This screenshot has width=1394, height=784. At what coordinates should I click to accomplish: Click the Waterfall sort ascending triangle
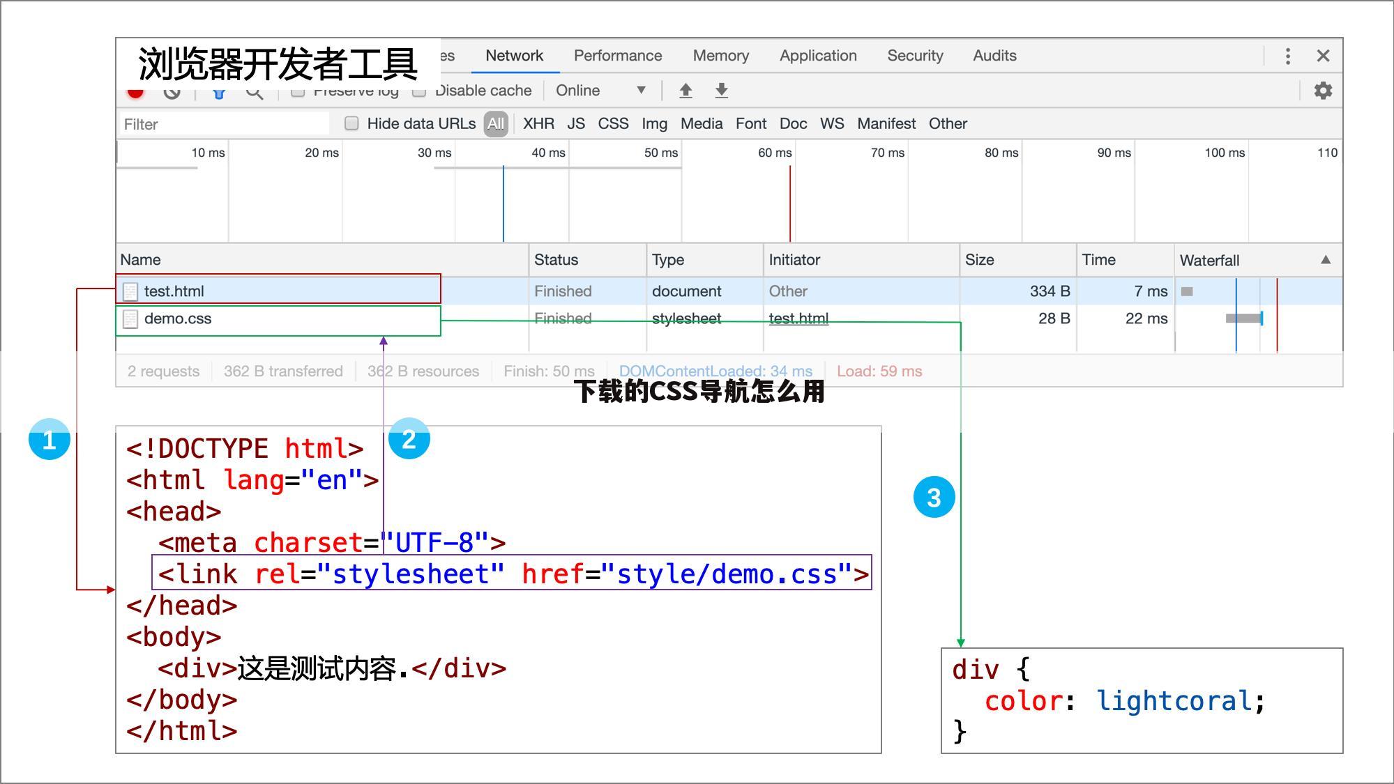click(x=1326, y=260)
